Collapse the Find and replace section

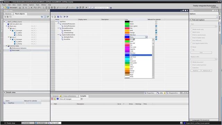coord(190,20)
